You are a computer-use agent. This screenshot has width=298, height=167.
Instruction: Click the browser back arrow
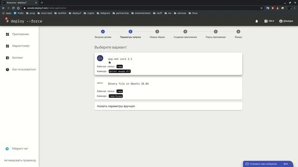point(3,8)
